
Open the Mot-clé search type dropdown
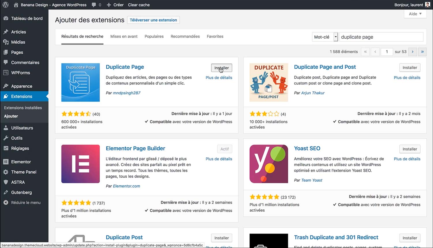pos(325,37)
